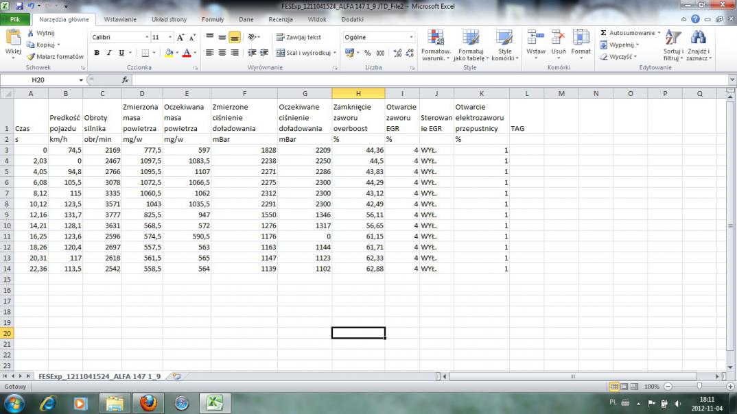Click the Wstaw cells icon

535,38
